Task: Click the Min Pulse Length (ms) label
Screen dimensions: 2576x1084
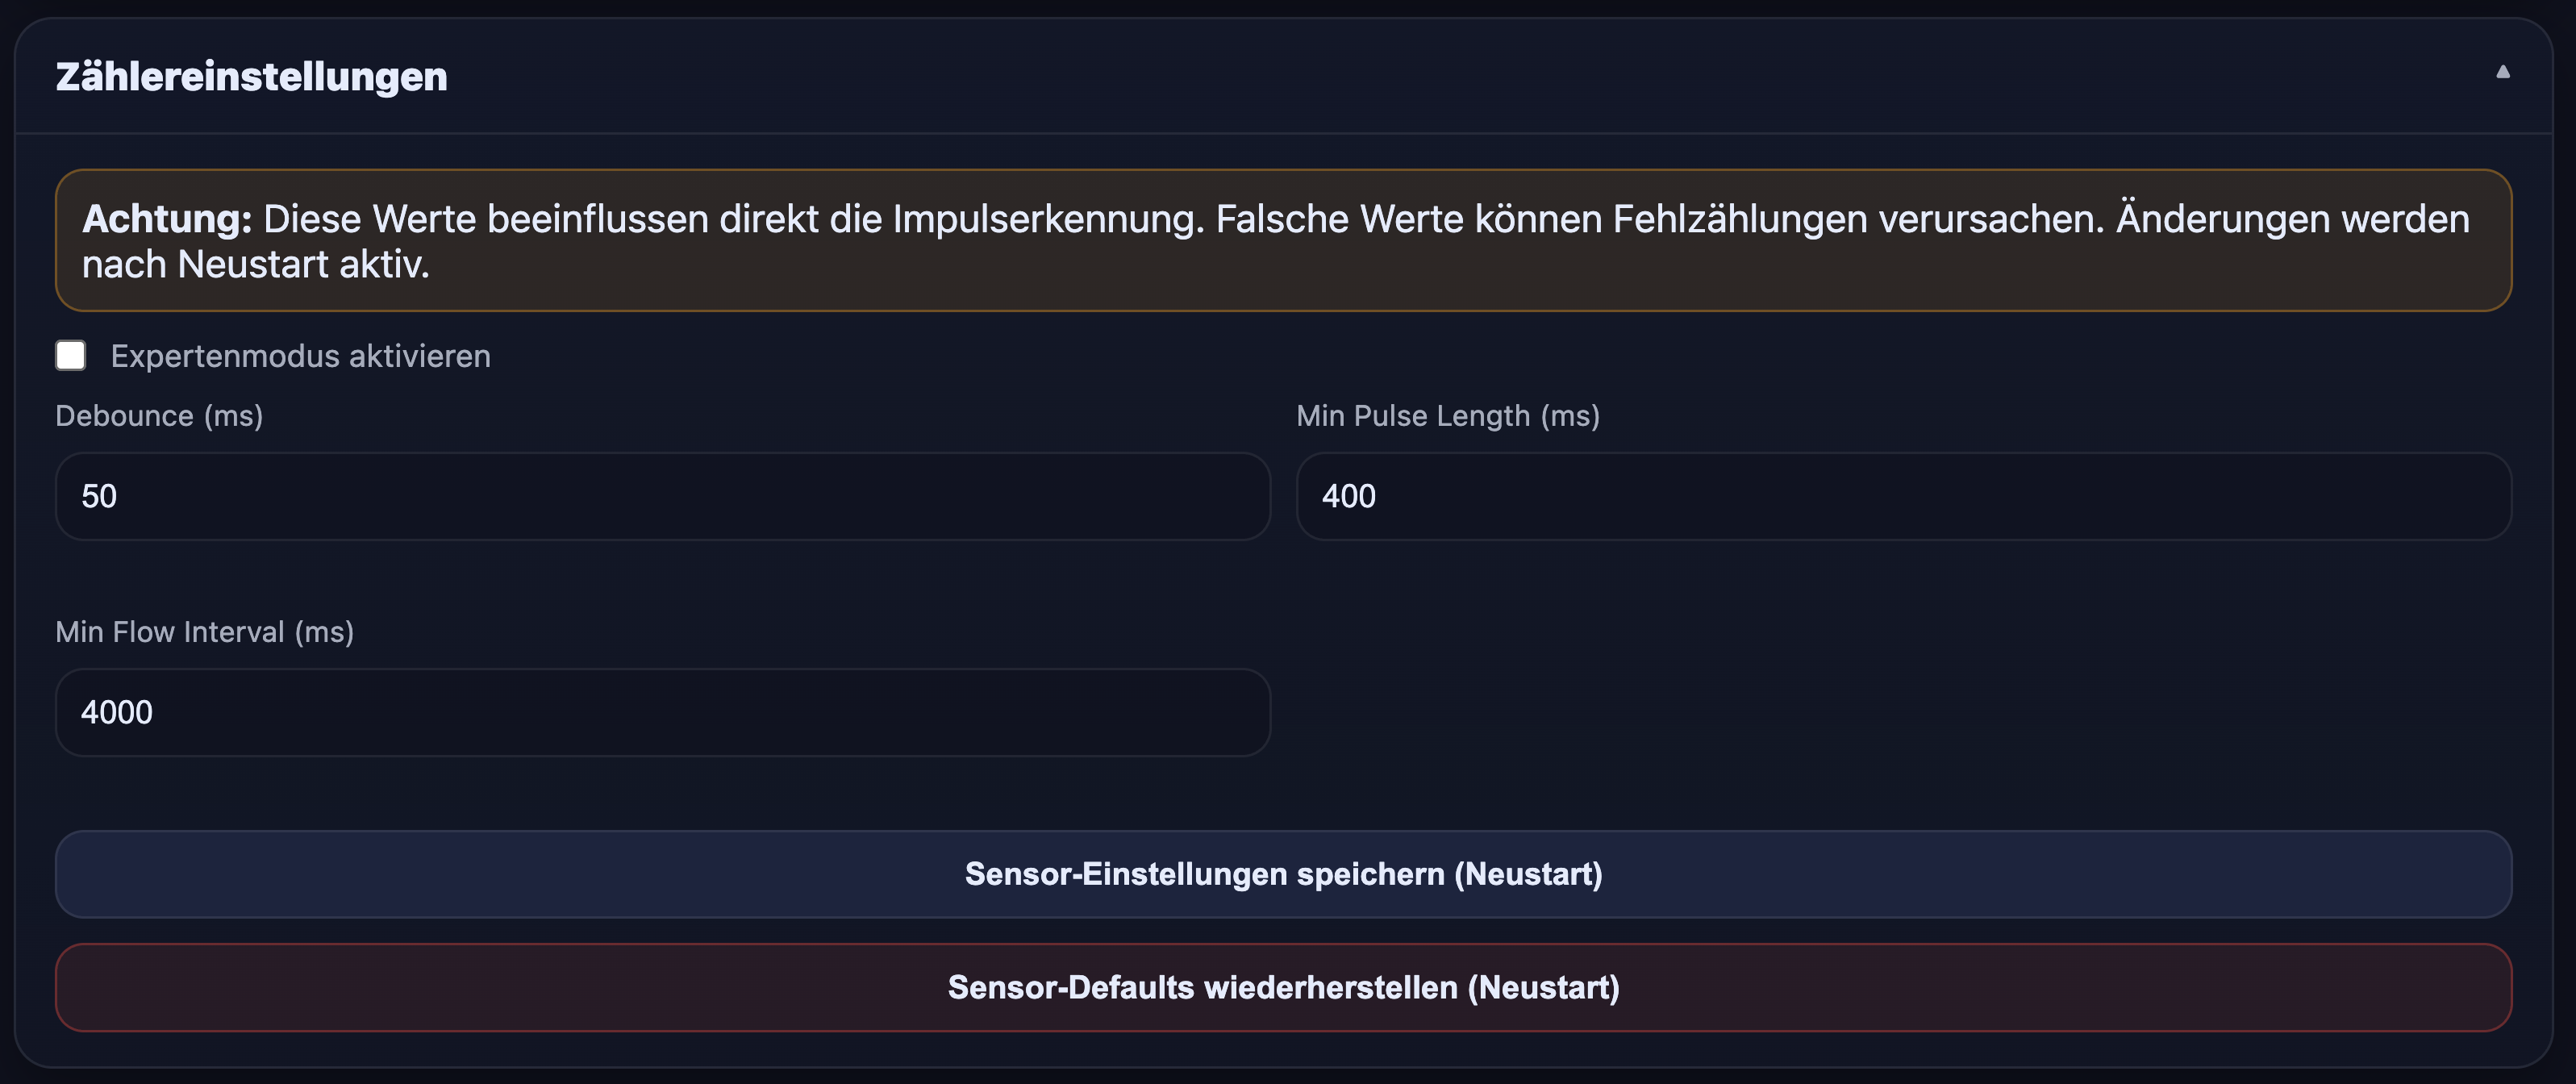Action: tap(1448, 415)
